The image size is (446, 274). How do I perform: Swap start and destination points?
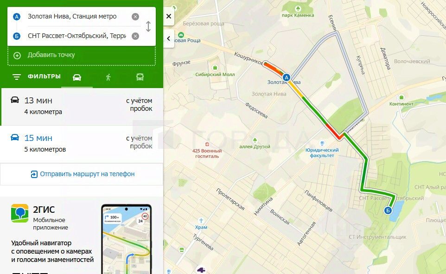pos(148,26)
